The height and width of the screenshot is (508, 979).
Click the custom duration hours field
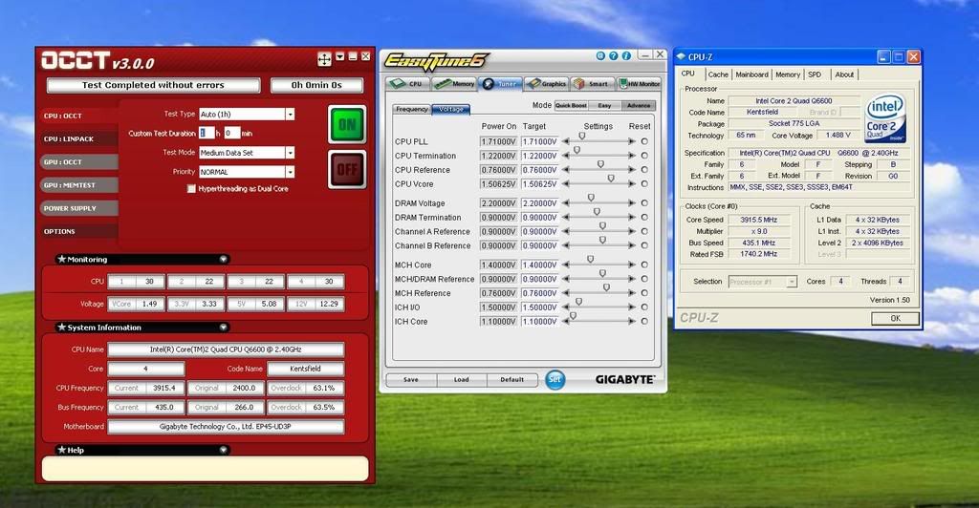click(207, 133)
